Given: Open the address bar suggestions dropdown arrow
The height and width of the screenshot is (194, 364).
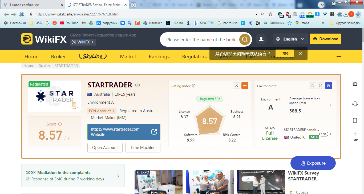Looking at the screenshot, I should 256,14.
